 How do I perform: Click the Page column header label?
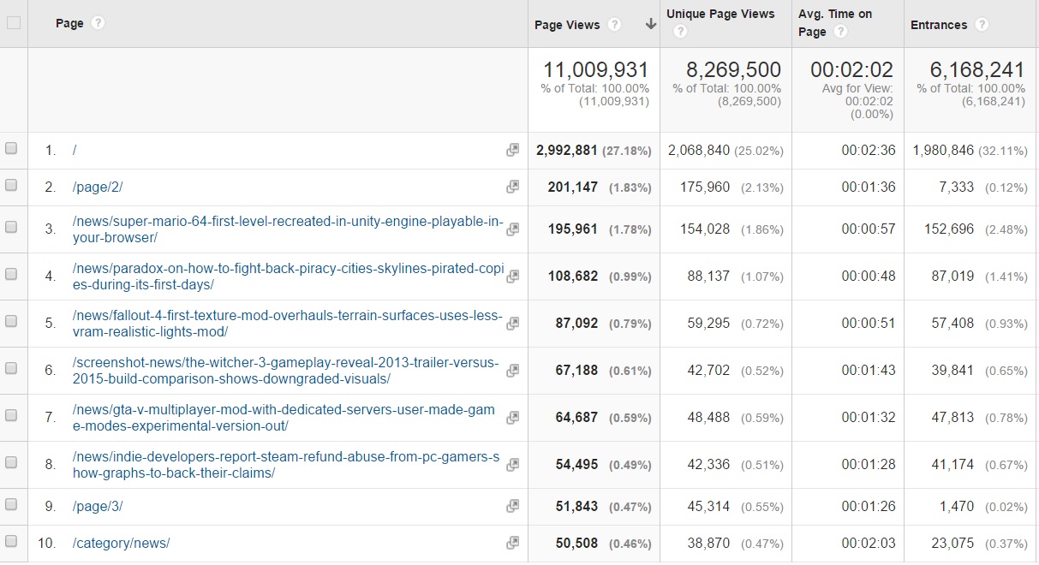coord(69,23)
